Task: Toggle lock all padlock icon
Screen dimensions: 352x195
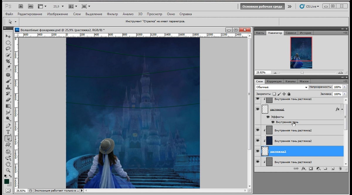Action: (289, 94)
